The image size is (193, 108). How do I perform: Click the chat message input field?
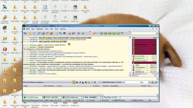click(x=90, y=79)
